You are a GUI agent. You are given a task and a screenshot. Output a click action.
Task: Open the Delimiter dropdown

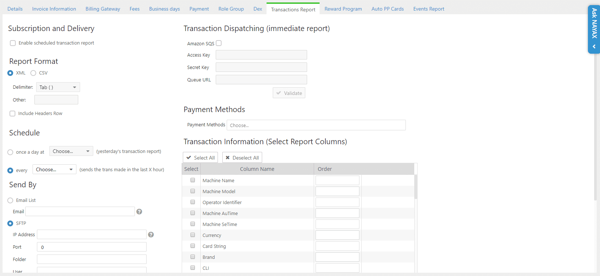58,87
